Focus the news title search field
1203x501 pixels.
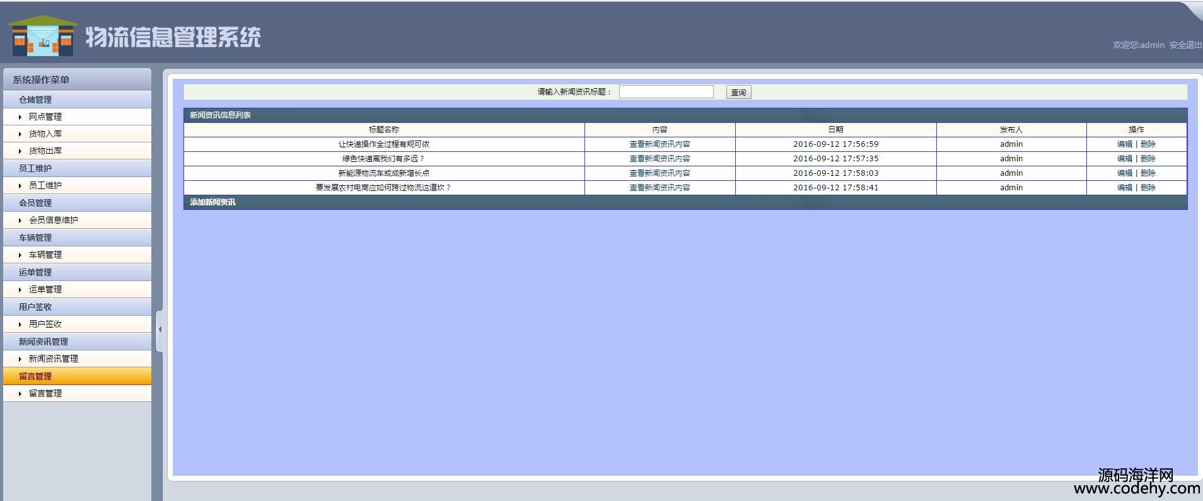click(666, 92)
